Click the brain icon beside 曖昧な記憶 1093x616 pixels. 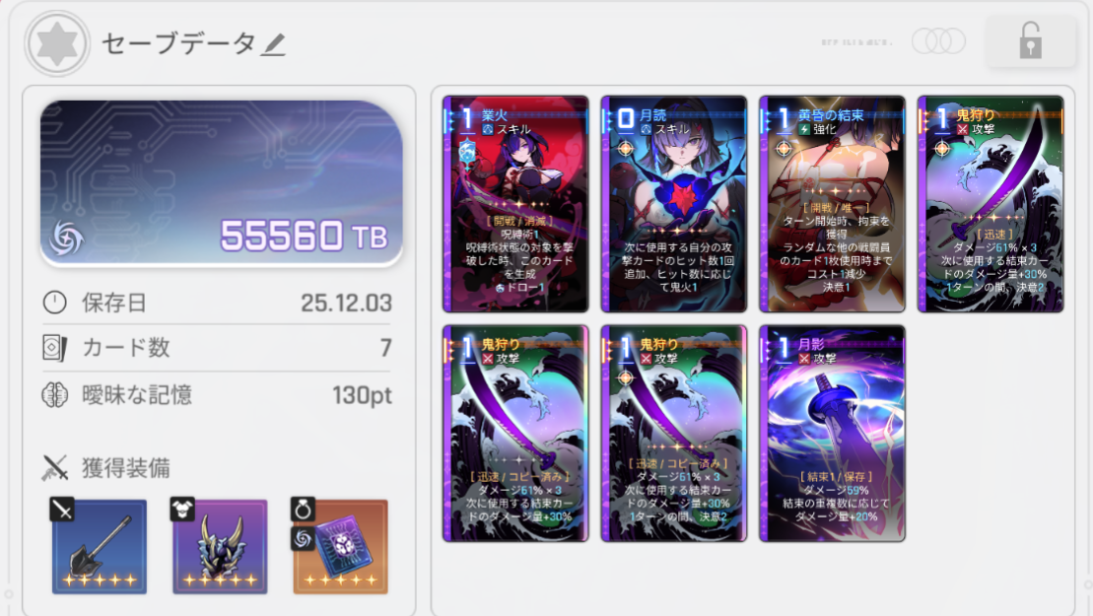point(54,395)
